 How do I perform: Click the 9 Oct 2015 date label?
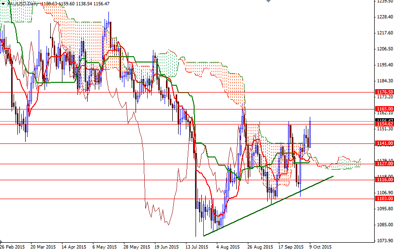click(320, 246)
